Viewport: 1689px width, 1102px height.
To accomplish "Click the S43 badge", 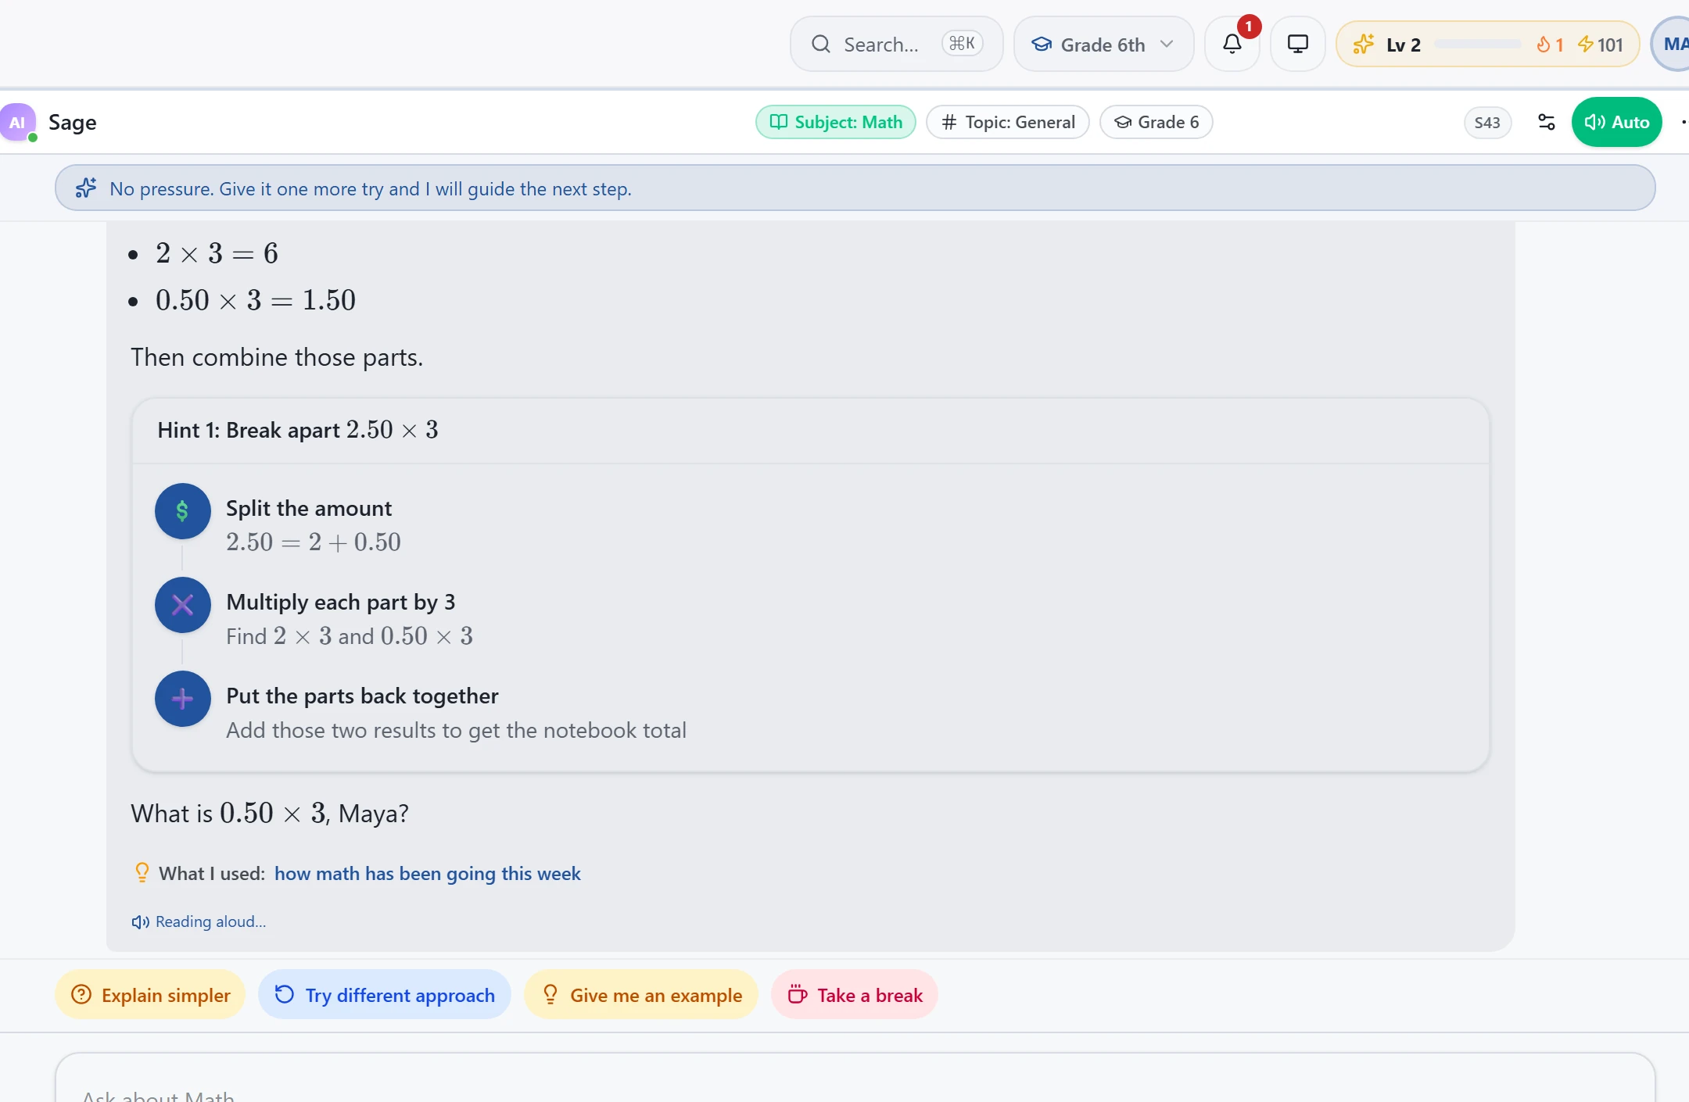I will click(1486, 122).
